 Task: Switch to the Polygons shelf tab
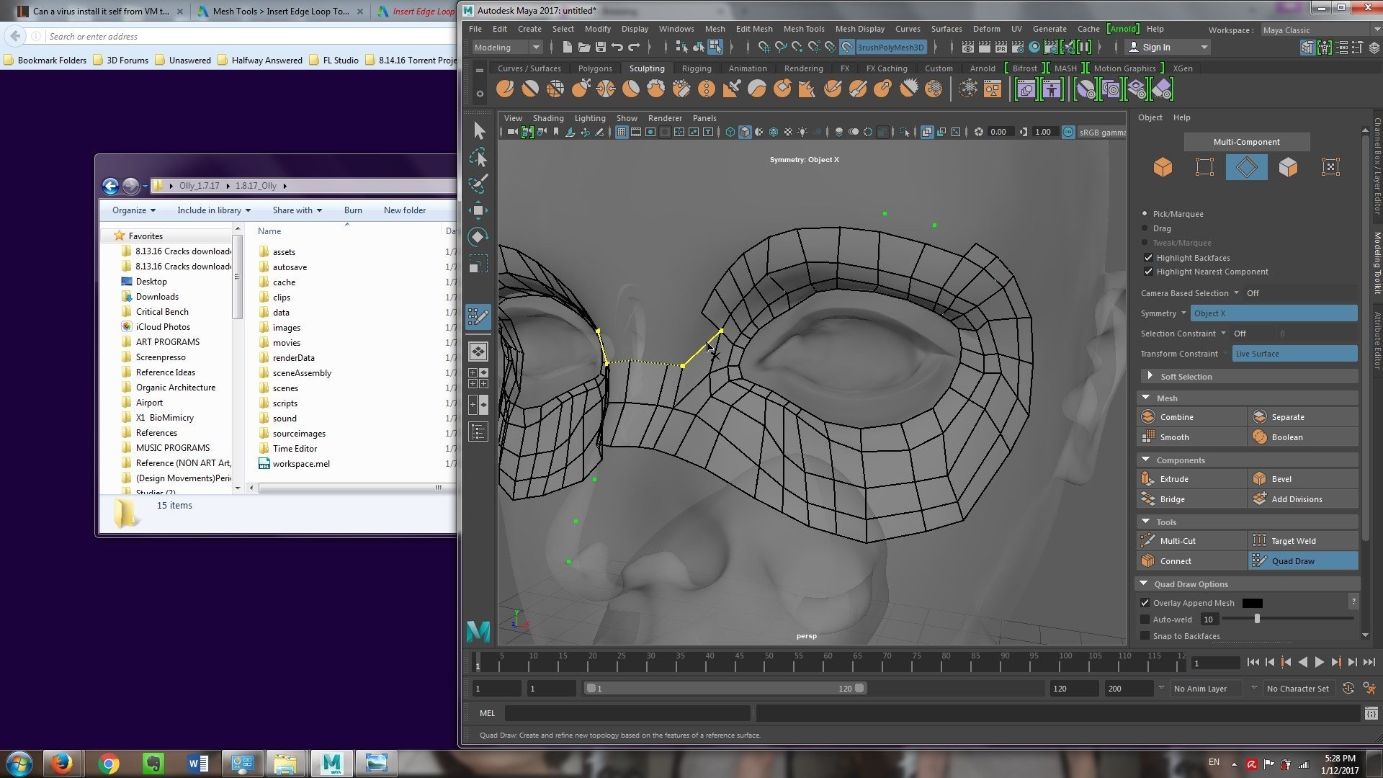coord(595,68)
